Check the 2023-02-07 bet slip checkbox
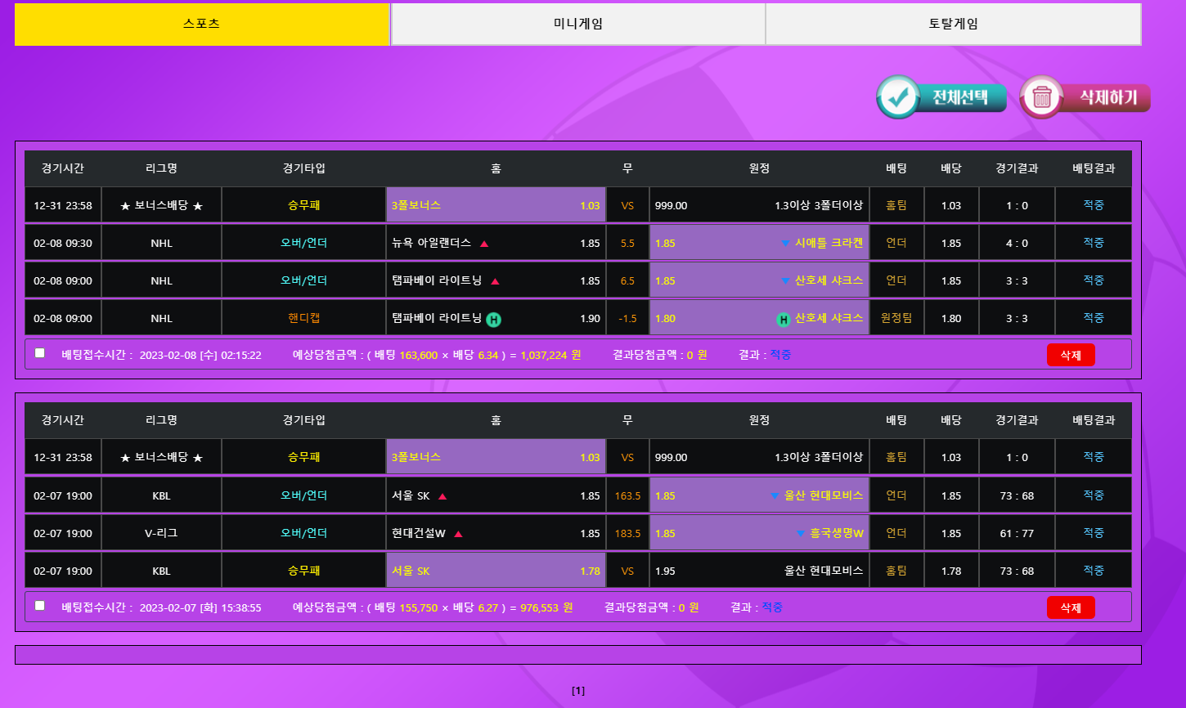This screenshot has width=1186, height=708. click(x=40, y=606)
